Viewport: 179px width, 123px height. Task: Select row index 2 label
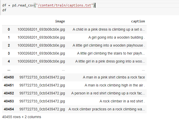[x=9, y=45]
